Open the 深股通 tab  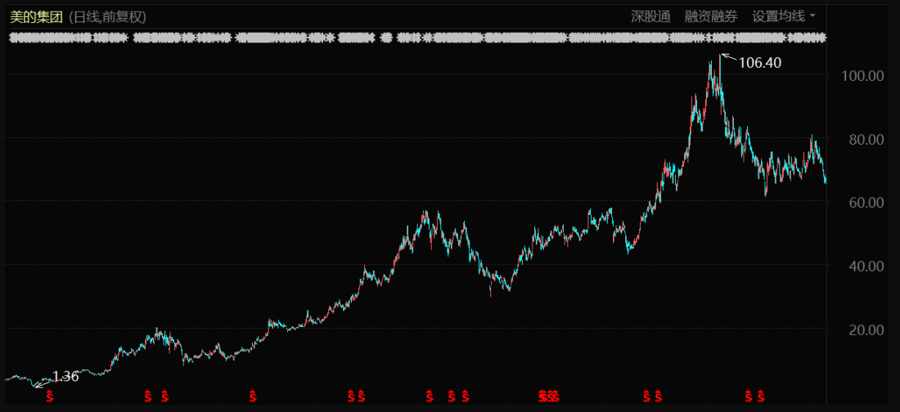pos(650,16)
